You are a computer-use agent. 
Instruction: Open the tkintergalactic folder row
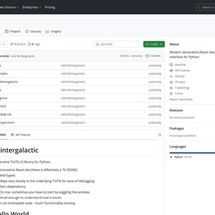click(82, 82)
